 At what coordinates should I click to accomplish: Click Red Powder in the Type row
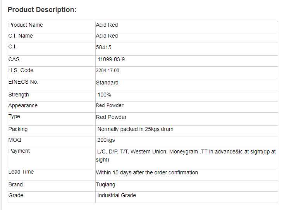(x=111, y=117)
